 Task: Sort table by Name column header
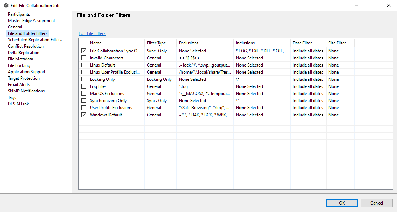(x=116, y=43)
